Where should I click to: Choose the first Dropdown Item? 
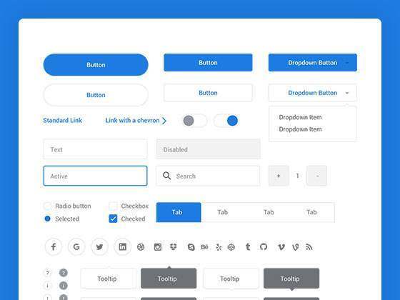(x=300, y=117)
